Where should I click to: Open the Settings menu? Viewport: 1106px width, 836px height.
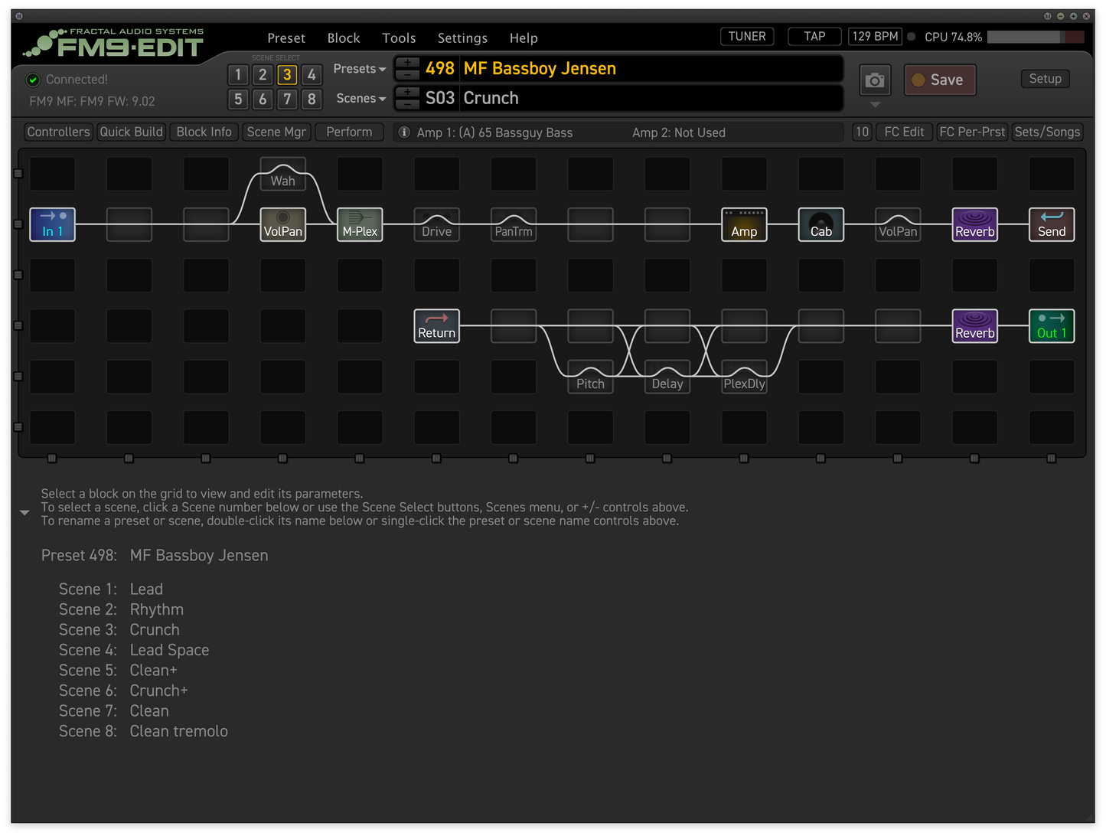click(462, 38)
